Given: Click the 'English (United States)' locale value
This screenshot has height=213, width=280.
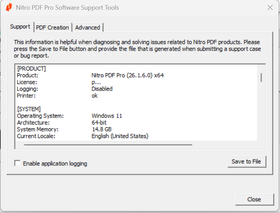Looking at the screenshot, I should (120, 136).
